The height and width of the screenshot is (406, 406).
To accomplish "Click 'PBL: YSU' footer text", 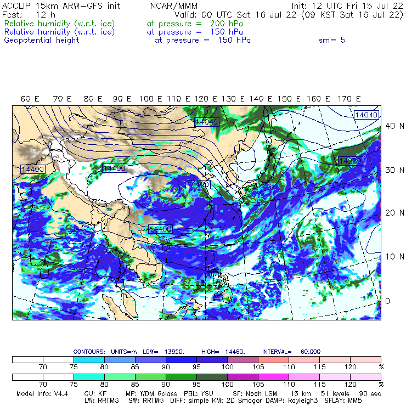I will [x=199, y=394].
